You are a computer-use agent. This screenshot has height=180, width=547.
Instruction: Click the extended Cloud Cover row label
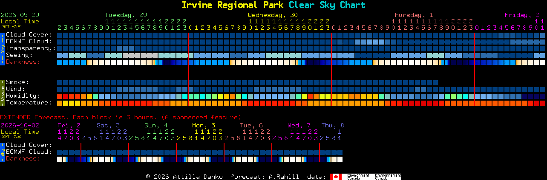(29, 145)
